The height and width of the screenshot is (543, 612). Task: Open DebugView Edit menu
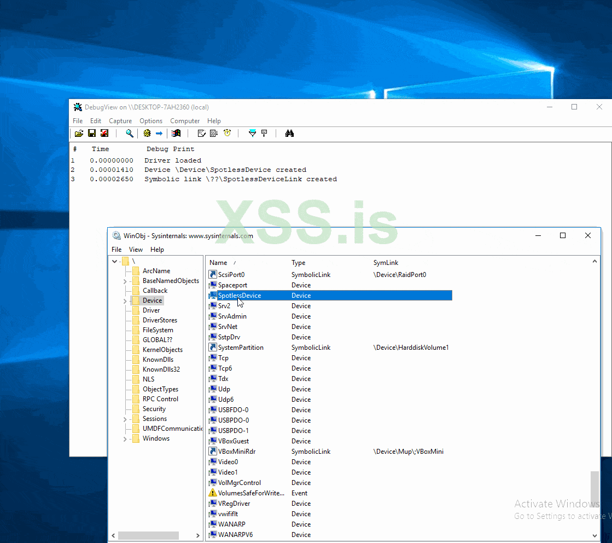[x=96, y=121]
